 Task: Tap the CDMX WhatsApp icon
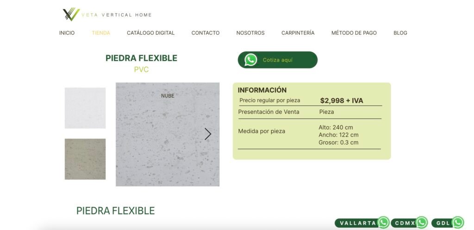[x=421, y=223]
